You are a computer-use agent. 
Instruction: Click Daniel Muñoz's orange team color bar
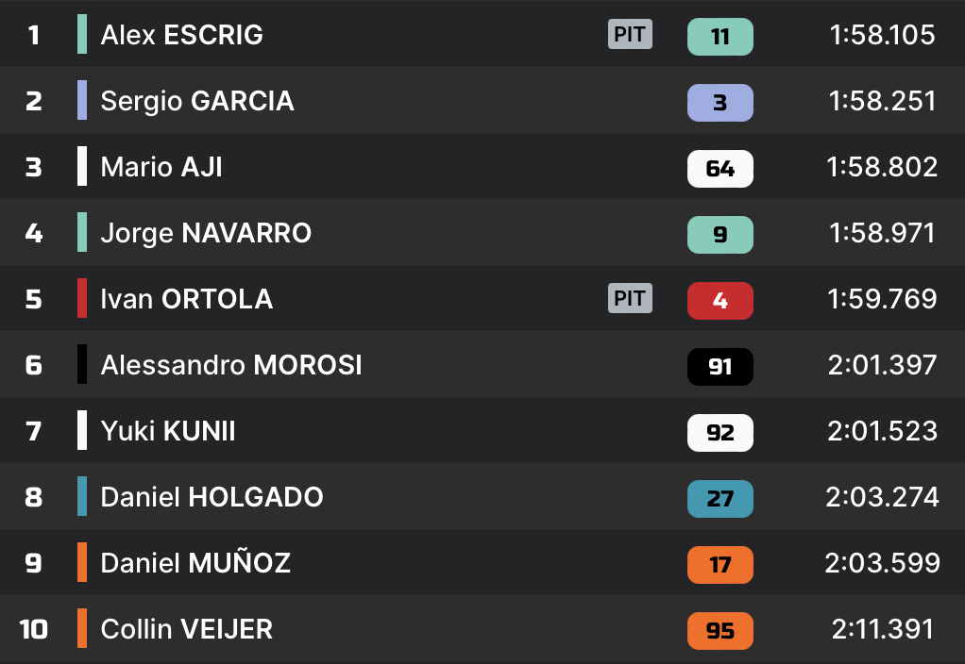tap(82, 563)
